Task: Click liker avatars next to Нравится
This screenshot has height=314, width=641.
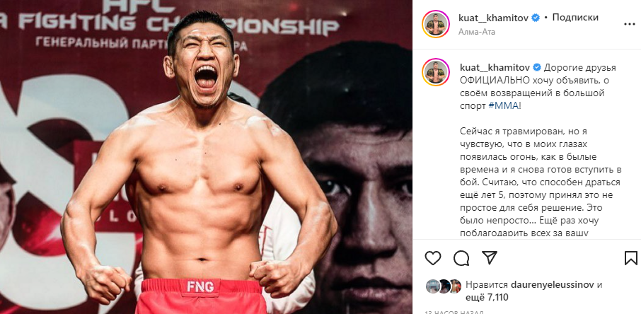Action: [443, 286]
